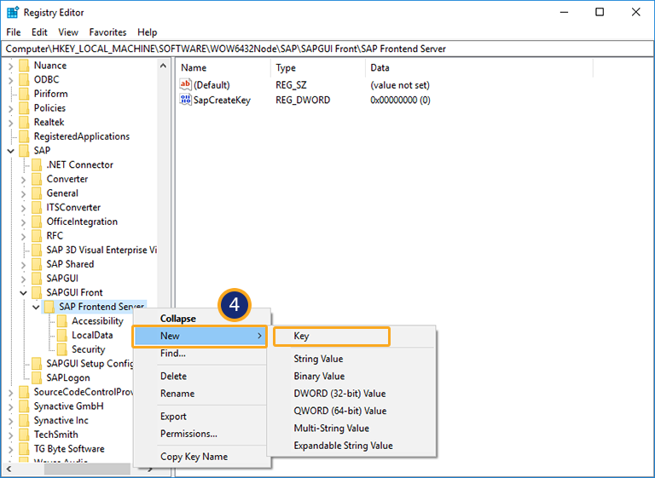The height and width of the screenshot is (478, 655).
Task: Expand the Policies key node
Action: click(10, 108)
